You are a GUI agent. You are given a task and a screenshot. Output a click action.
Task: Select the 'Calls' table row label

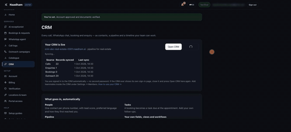tap(48, 64)
